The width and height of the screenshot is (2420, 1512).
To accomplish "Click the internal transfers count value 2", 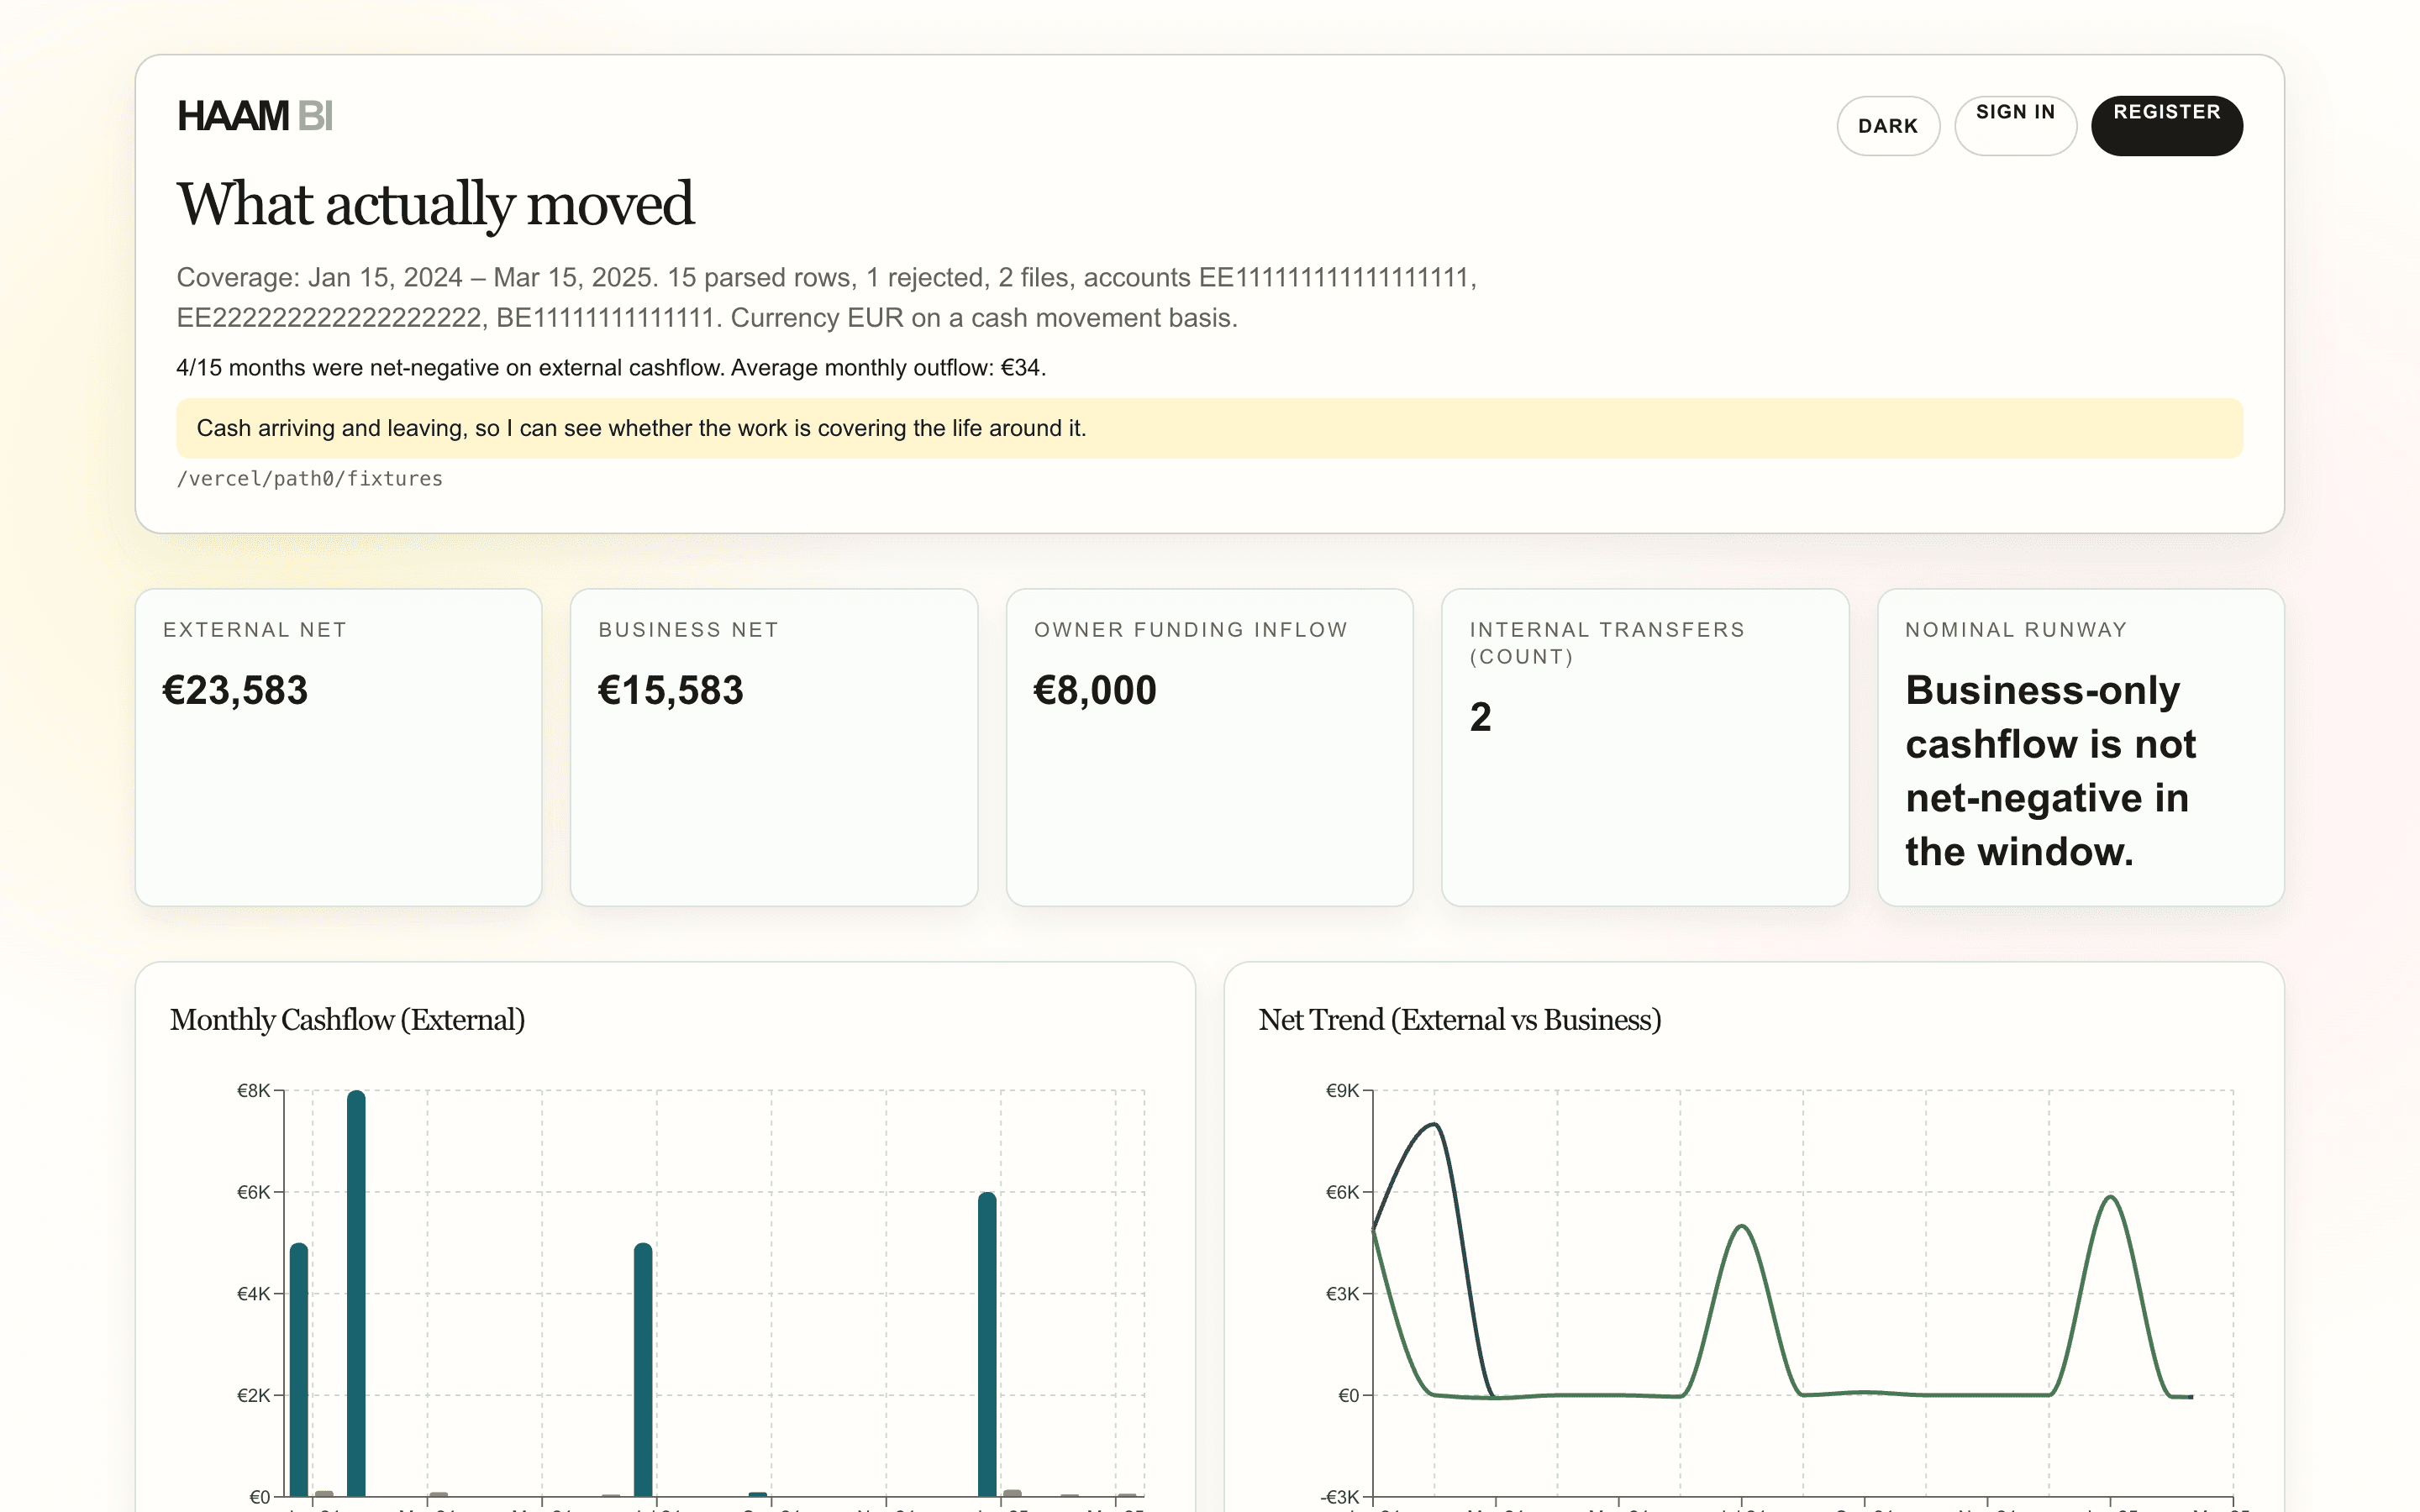I will (1481, 717).
